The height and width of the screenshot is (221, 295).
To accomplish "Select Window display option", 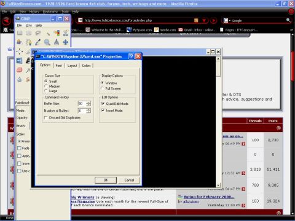I will coord(102,83).
